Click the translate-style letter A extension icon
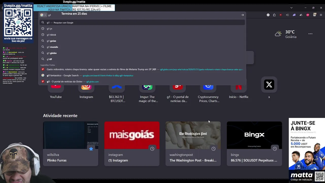 (301, 15)
